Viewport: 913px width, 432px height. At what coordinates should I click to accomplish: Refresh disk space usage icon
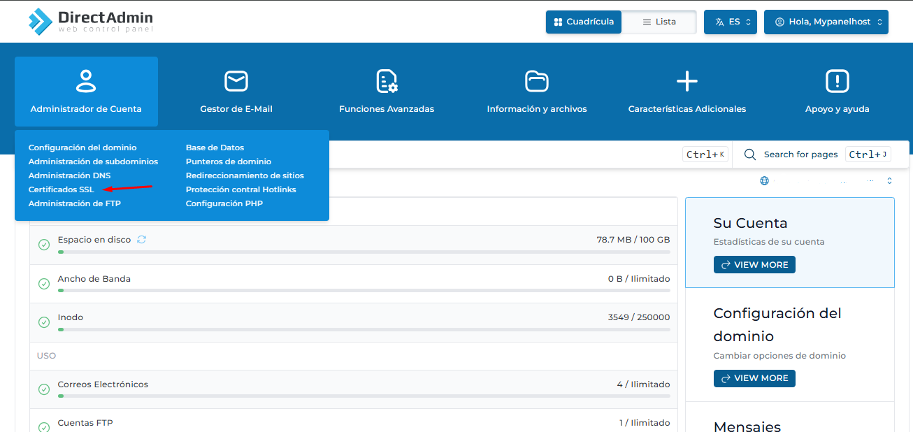point(142,239)
